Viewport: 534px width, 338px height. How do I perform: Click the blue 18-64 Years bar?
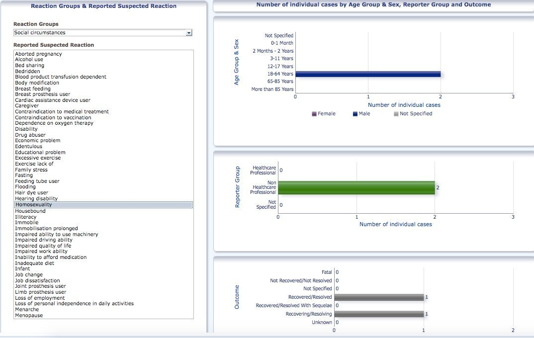[x=368, y=74]
